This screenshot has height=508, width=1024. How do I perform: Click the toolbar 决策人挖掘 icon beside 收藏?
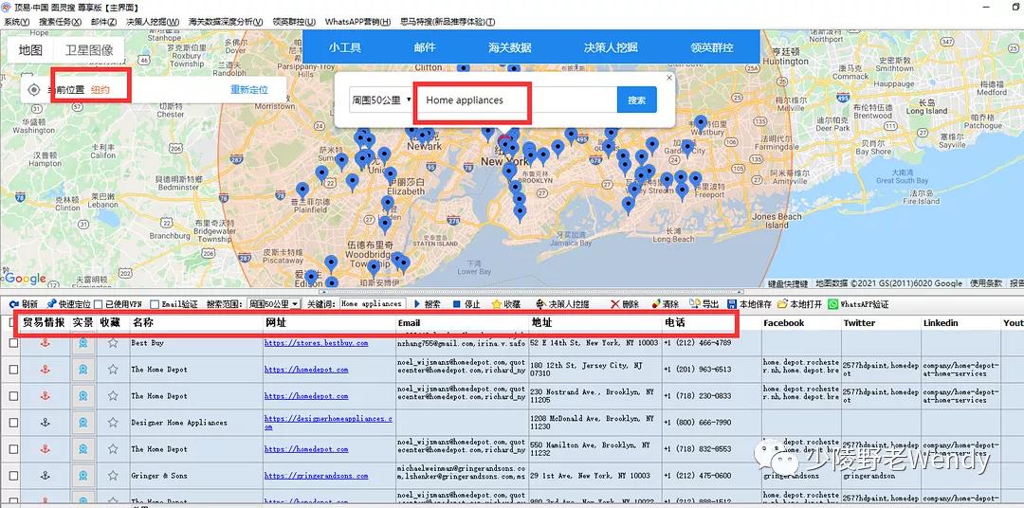tap(540, 304)
